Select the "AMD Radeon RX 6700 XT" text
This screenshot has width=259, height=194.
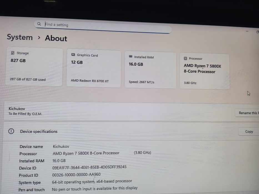(x=90, y=81)
